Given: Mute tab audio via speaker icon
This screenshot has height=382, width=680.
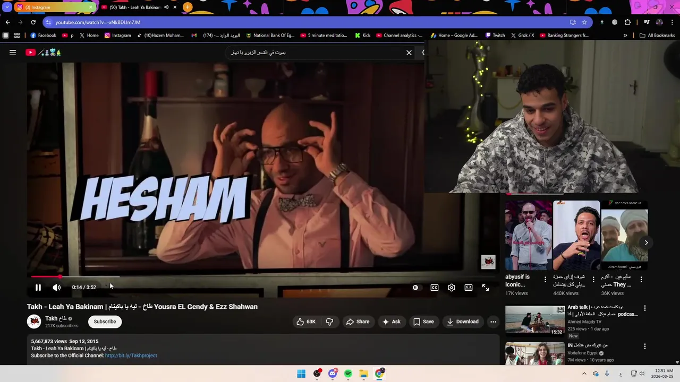Looking at the screenshot, I should pos(166,7).
